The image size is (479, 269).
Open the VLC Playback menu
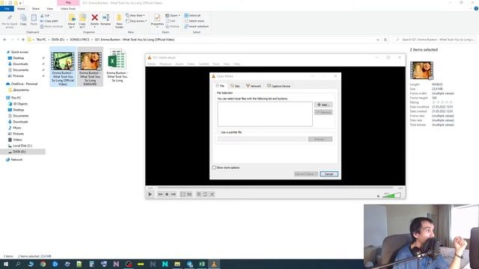click(165, 64)
